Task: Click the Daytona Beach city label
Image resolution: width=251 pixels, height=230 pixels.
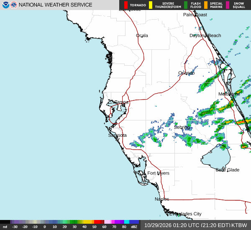Action: 205,36
